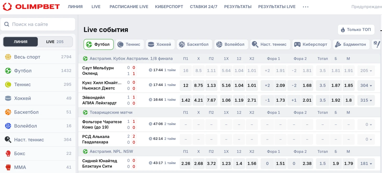The image size is (382, 173).
Task: Click the soccer icon beside Кубок Австралии header
Action: point(85,59)
